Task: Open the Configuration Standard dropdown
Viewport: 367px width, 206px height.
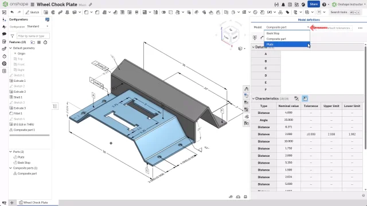Action: pyautogui.click(x=38, y=26)
